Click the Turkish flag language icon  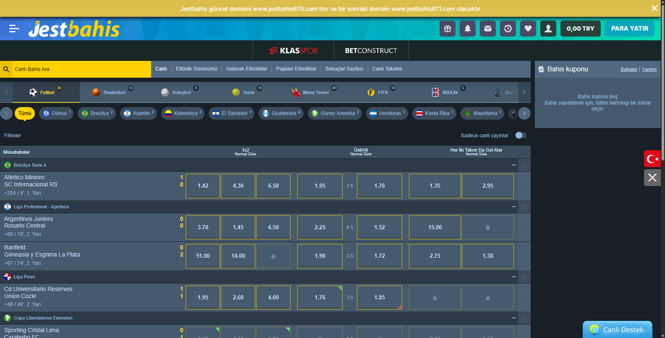pos(652,159)
